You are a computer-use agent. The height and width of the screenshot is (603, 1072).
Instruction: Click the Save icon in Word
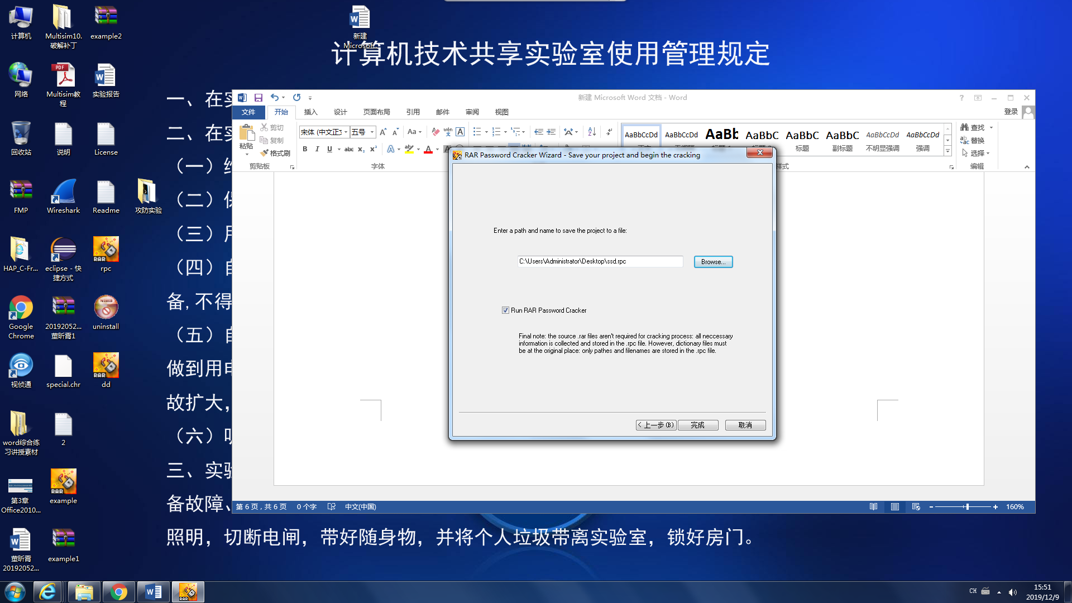259,98
